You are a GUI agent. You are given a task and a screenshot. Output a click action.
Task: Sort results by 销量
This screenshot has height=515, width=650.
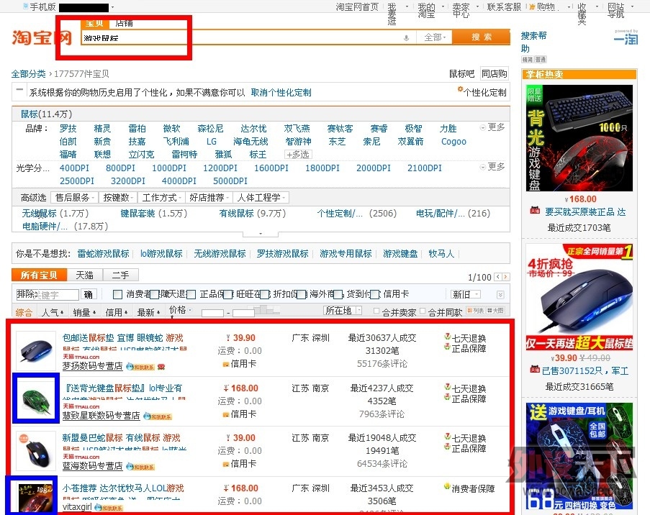pos(84,312)
